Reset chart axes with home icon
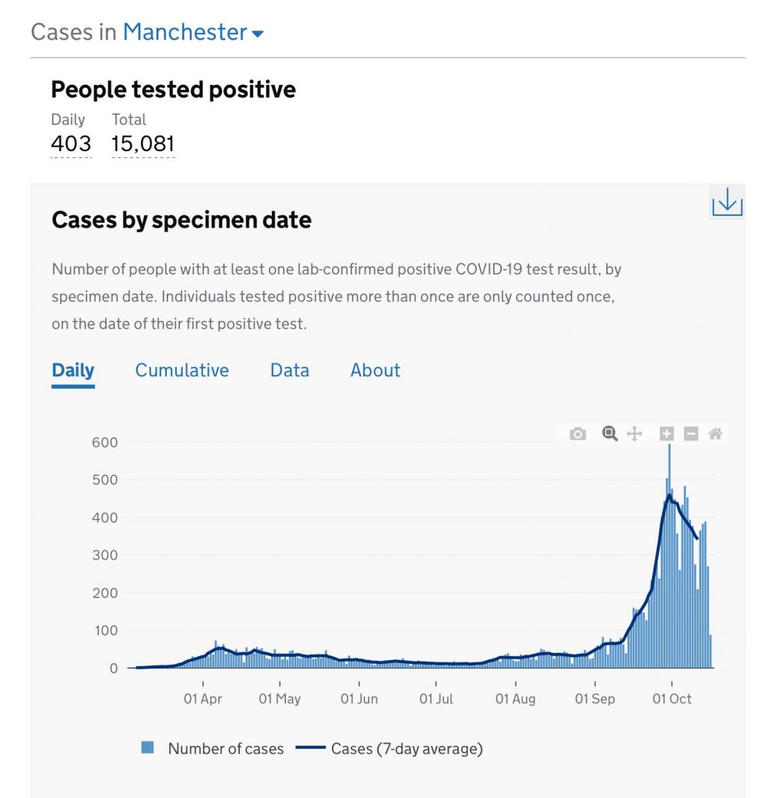 (x=715, y=434)
